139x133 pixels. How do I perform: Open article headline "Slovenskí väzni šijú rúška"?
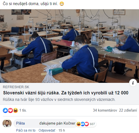coord(66,93)
